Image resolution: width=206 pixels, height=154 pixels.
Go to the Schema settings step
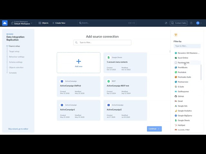click(x=16, y=62)
